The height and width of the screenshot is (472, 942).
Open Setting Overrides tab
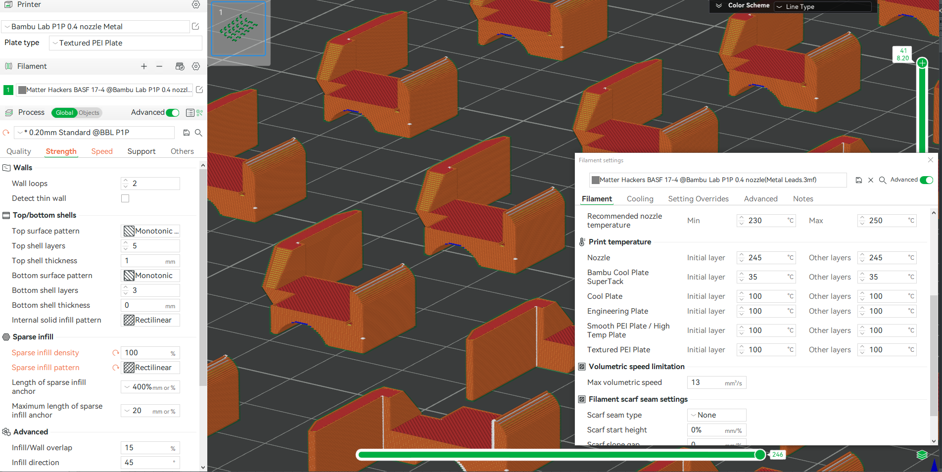pos(698,199)
